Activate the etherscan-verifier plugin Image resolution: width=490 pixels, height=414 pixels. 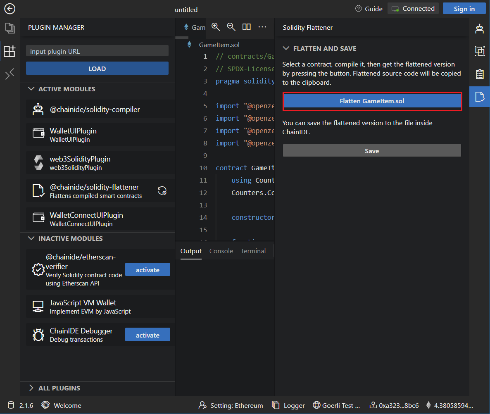coord(147,270)
